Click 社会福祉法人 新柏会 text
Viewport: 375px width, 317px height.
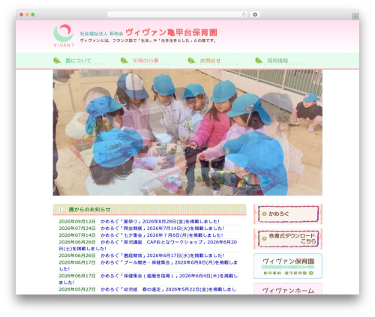point(101,34)
